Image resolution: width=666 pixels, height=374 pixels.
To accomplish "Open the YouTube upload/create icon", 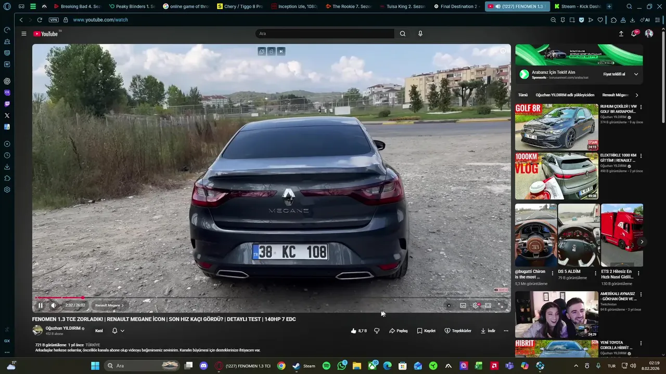I will [621, 34].
